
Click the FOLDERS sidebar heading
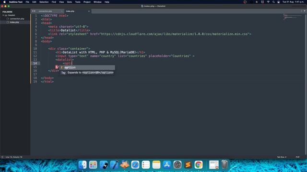[8, 12]
